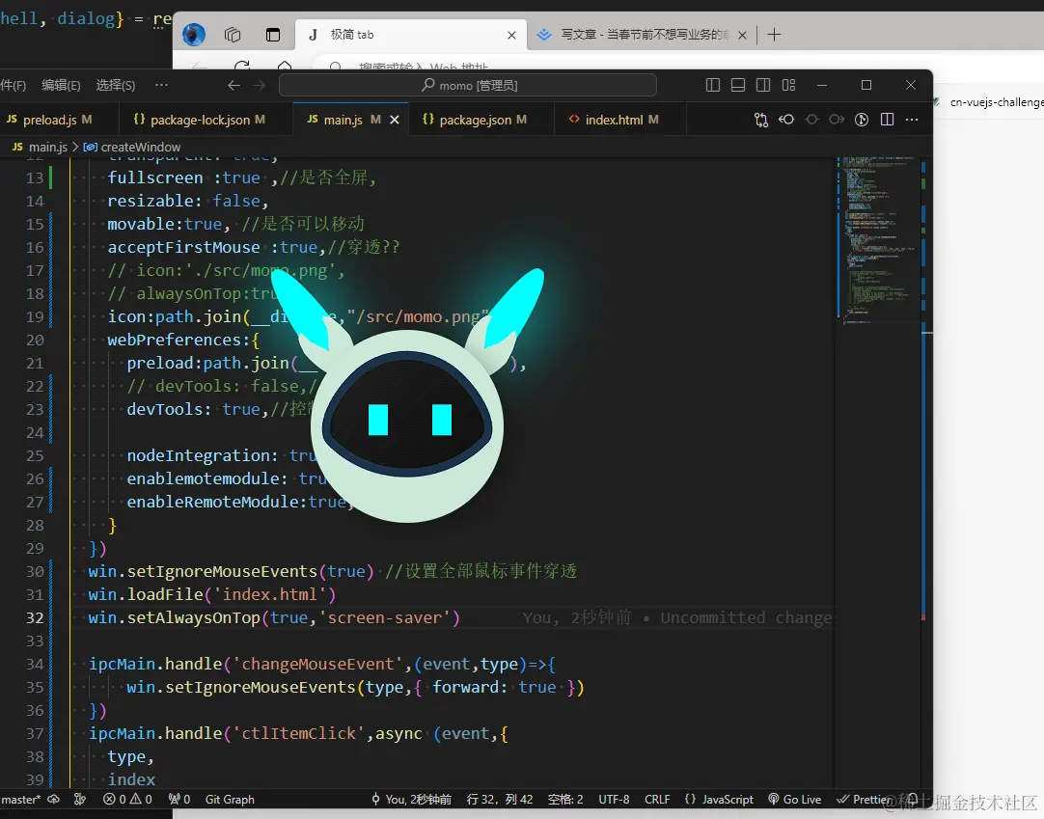Screen dimensions: 1044x819
Task: Select the 极简 tab browser tab
Action: point(409,35)
